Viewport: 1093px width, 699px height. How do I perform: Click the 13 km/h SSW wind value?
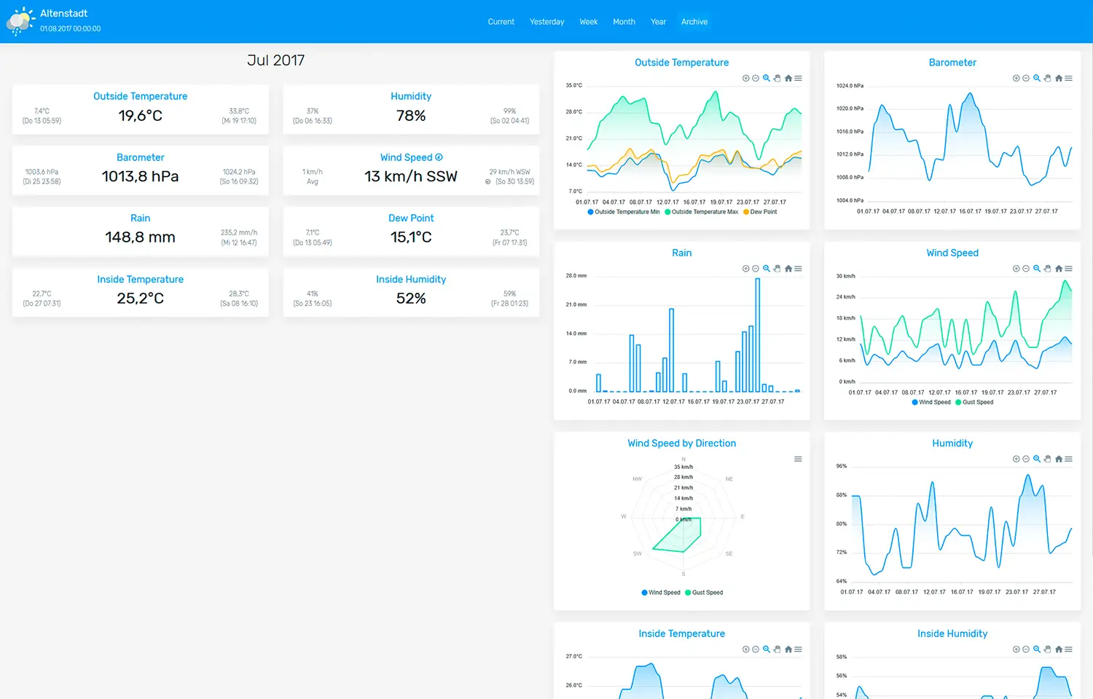(x=411, y=176)
